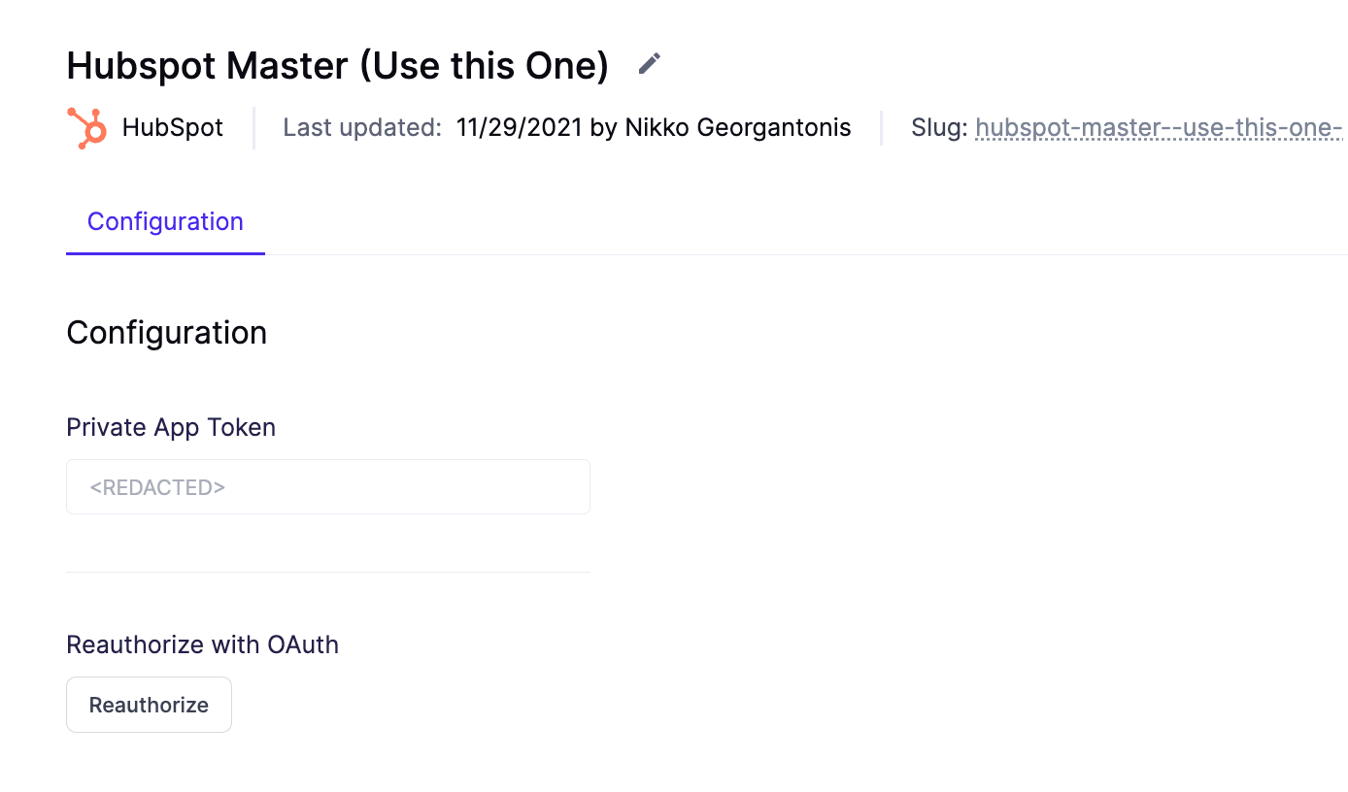Click the "Private App Token" field label
This screenshot has width=1348, height=792.
pyautogui.click(x=171, y=428)
